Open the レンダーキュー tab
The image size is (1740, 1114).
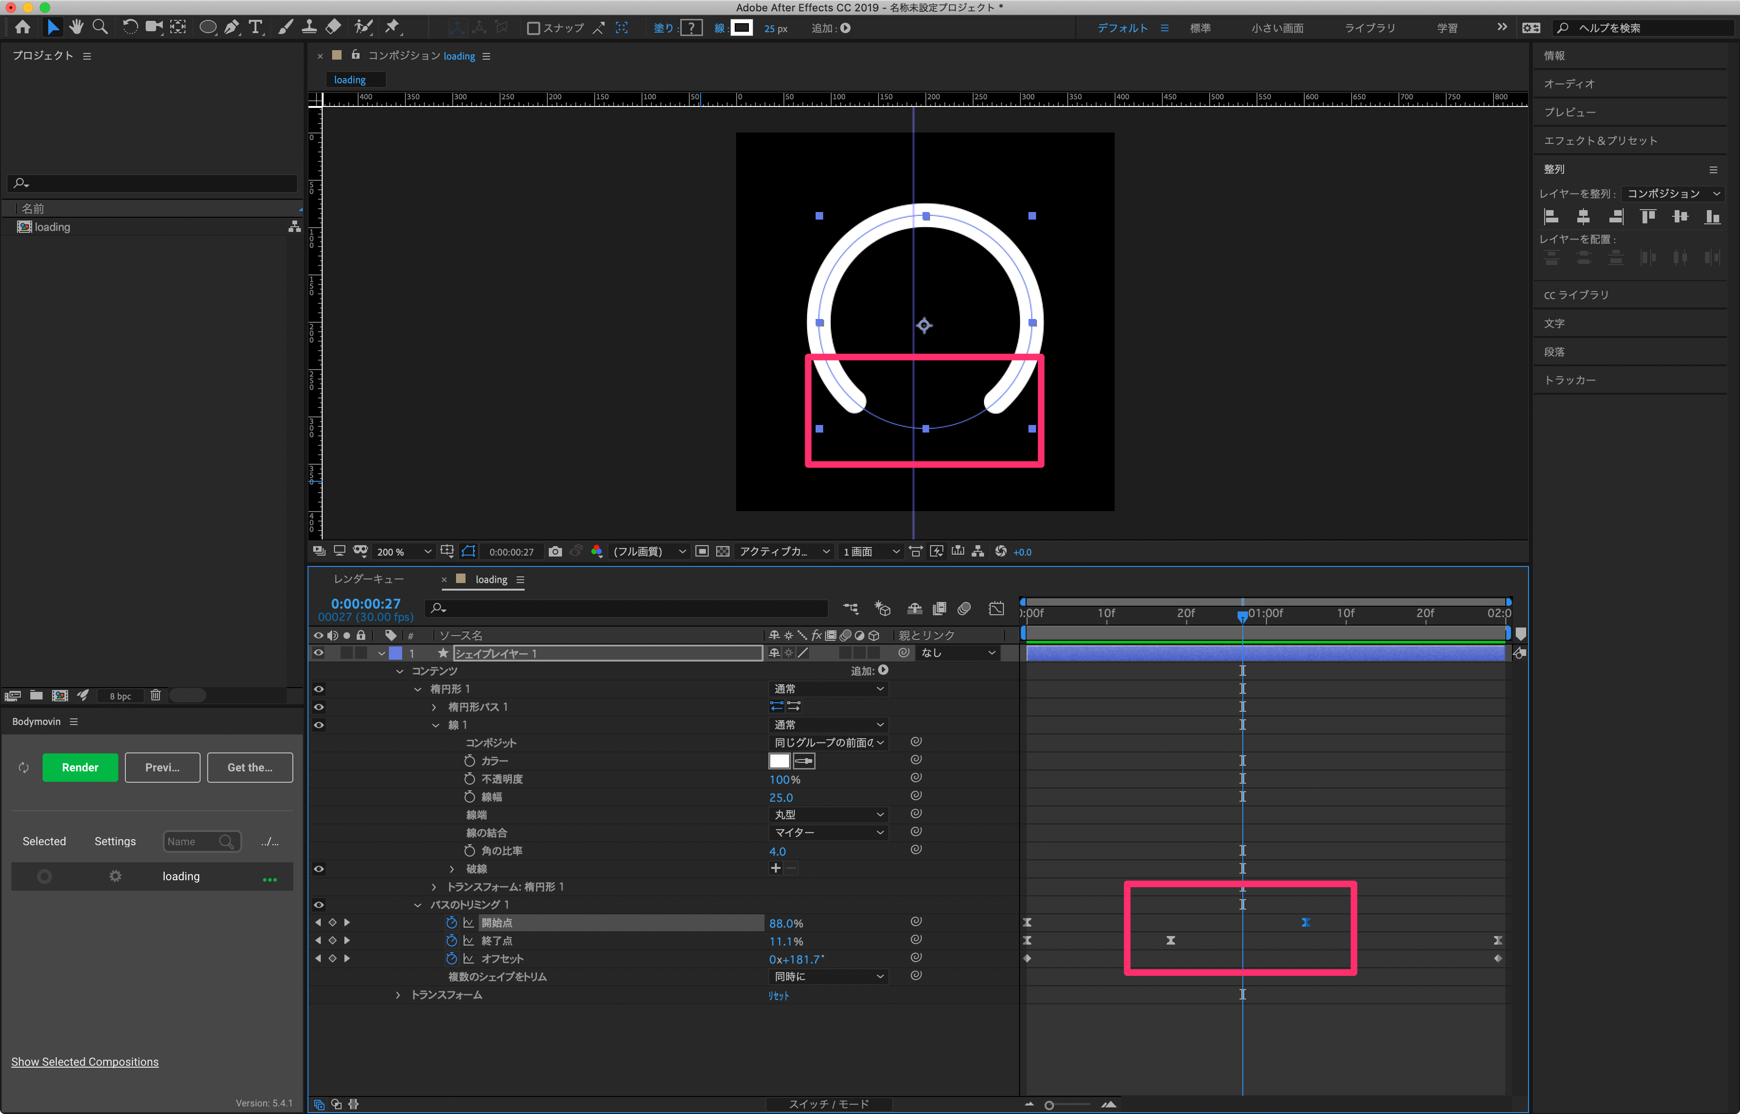tap(369, 579)
